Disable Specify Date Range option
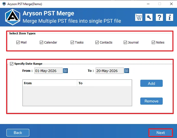 click(x=11, y=64)
